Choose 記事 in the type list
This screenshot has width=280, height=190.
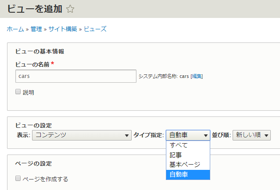click(x=176, y=155)
